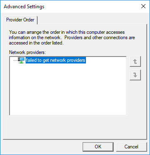150x155 pixels.
Task: Click empty space inside Network providers list
Action: pos(68,89)
